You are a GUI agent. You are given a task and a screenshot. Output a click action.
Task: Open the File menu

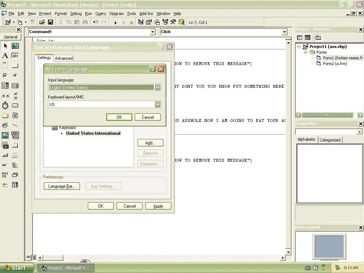click(11, 14)
